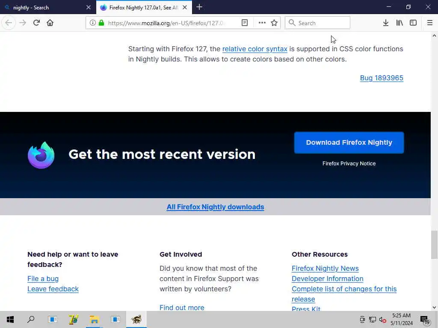This screenshot has width=438, height=328.
Task: Open the pencil app taskbar icon
Action: click(74, 319)
